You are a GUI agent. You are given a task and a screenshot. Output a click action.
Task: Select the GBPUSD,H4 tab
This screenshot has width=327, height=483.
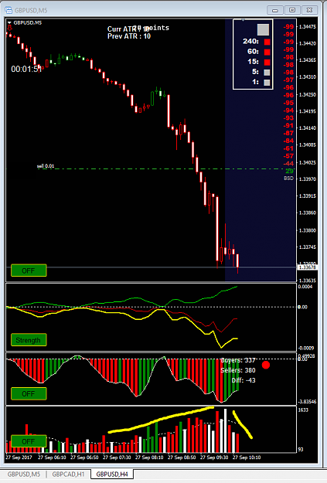coord(112,474)
